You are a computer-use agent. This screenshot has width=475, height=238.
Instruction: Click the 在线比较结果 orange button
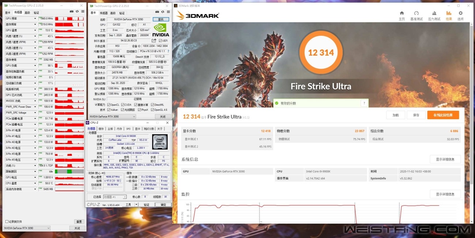click(443, 115)
